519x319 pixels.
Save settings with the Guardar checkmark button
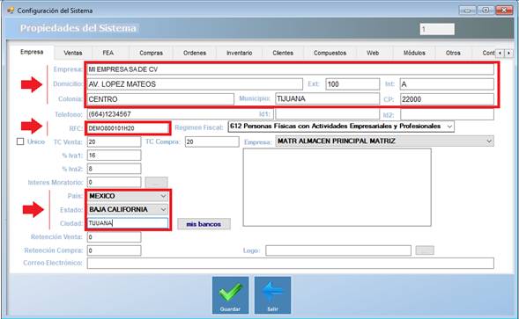coord(230,295)
